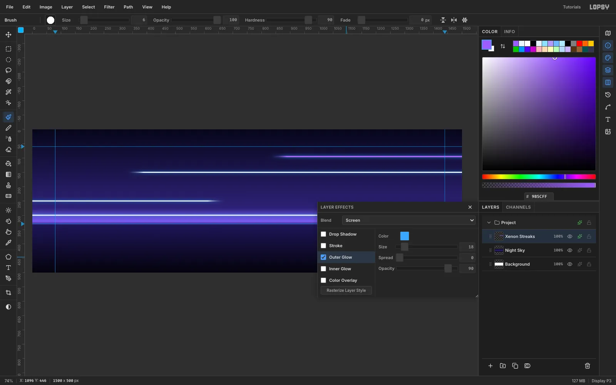Select the Eraser tool
The width and height of the screenshot is (616, 385).
8,149
